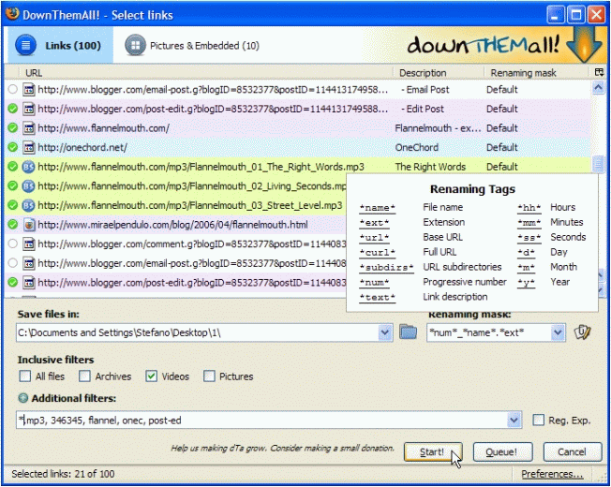Click the *text* renaming tag
The width and height of the screenshot is (611, 487).
(x=378, y=298)
